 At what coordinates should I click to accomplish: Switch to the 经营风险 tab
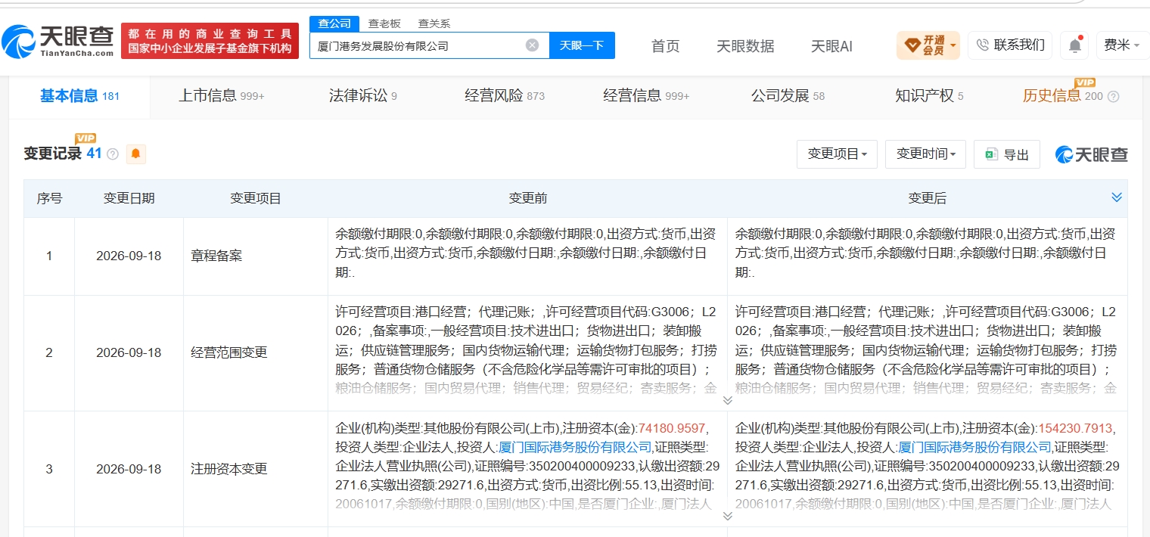[504, 96]
